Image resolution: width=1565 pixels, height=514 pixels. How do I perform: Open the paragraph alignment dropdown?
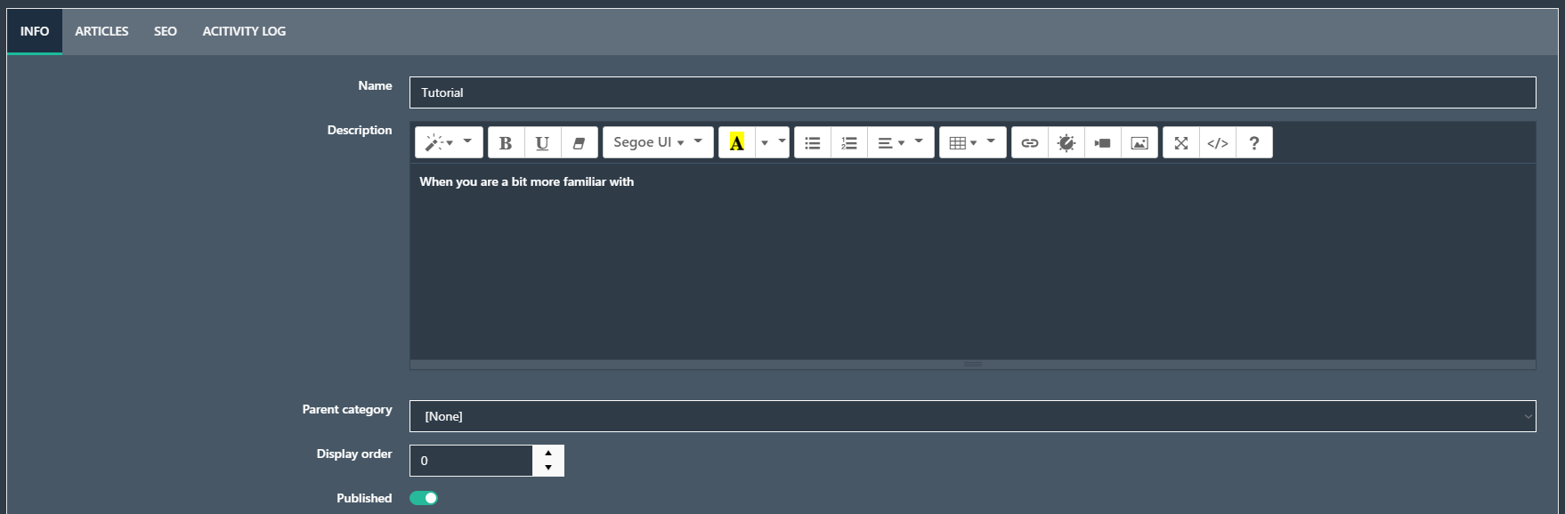(900, 142)
